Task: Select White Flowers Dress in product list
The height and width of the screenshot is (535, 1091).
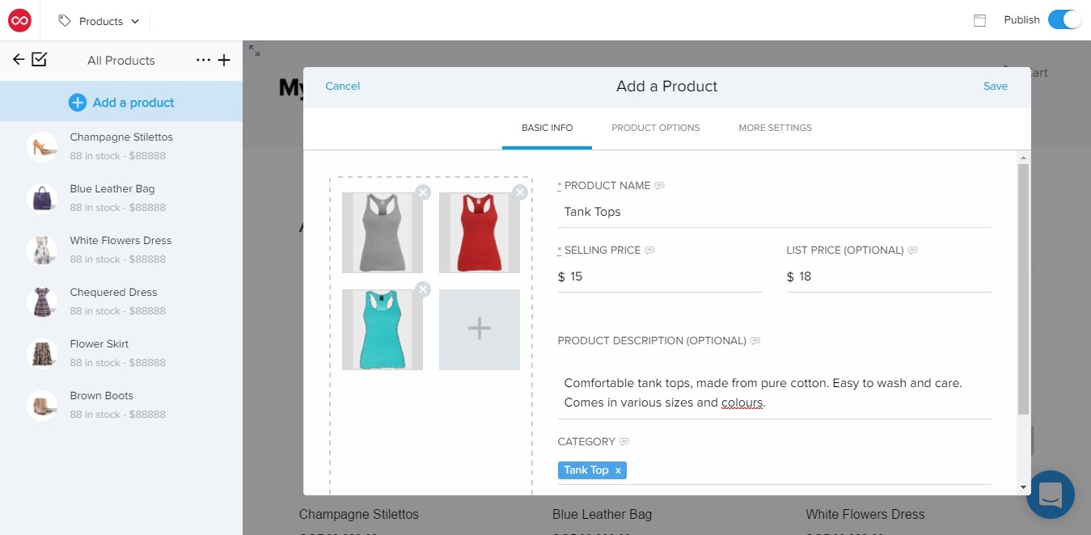Action: tap(121, 251)
